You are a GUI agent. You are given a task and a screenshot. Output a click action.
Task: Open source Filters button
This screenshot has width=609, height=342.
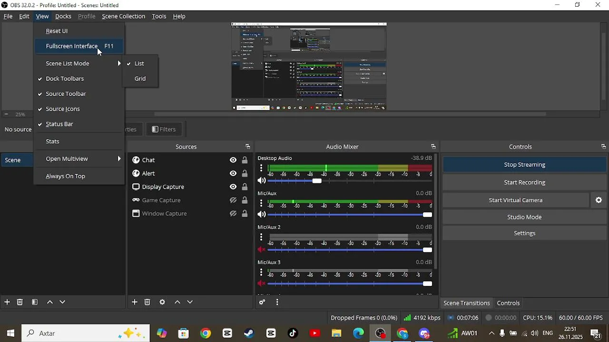[164, 129]
